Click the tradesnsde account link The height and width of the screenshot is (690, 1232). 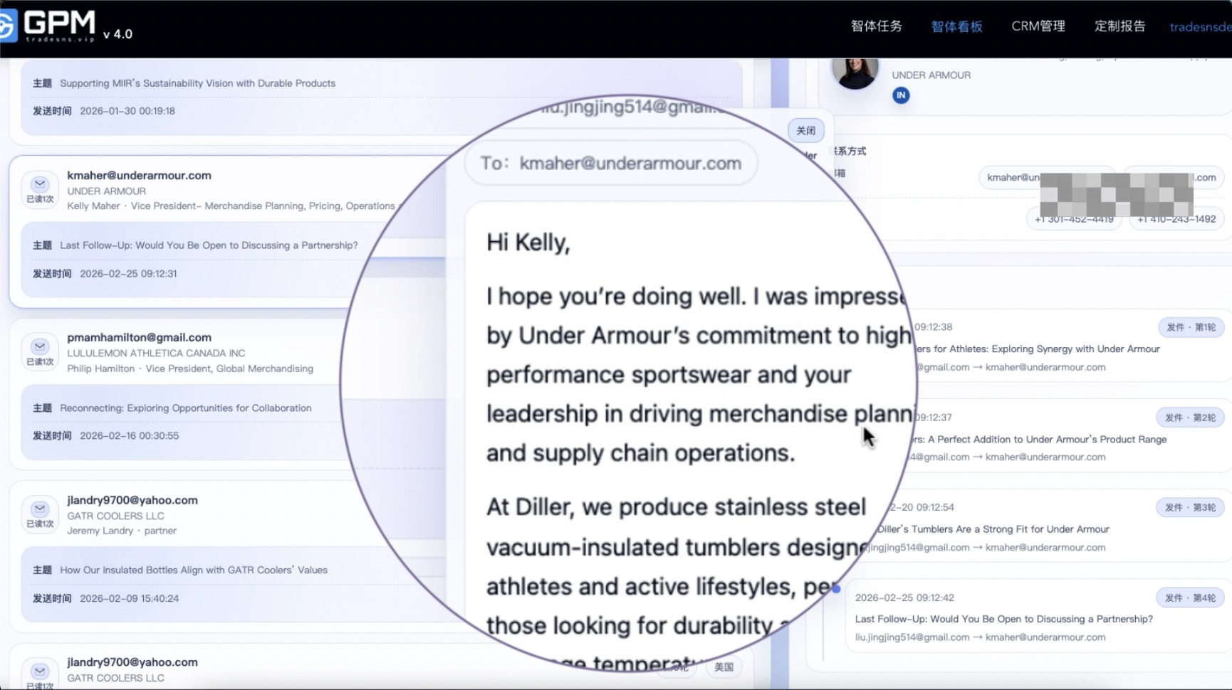pyautogui.click(x=1200, y=27)
